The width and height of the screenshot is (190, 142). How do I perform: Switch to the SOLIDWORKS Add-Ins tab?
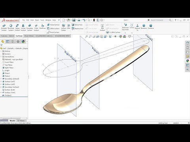pos(44,36)
